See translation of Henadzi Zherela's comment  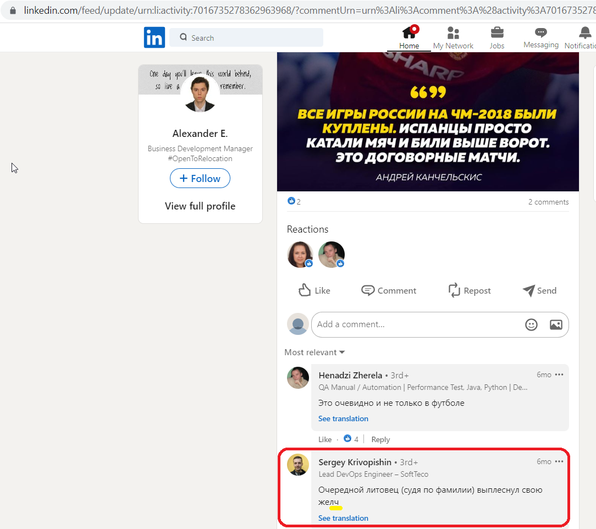343,418
